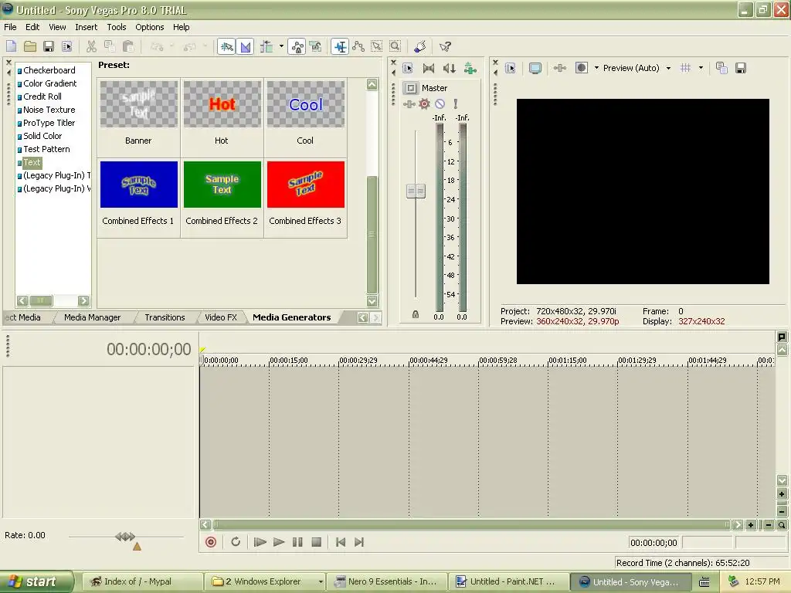Click the interactive tutorials hand icon

(x=419, y=47)
